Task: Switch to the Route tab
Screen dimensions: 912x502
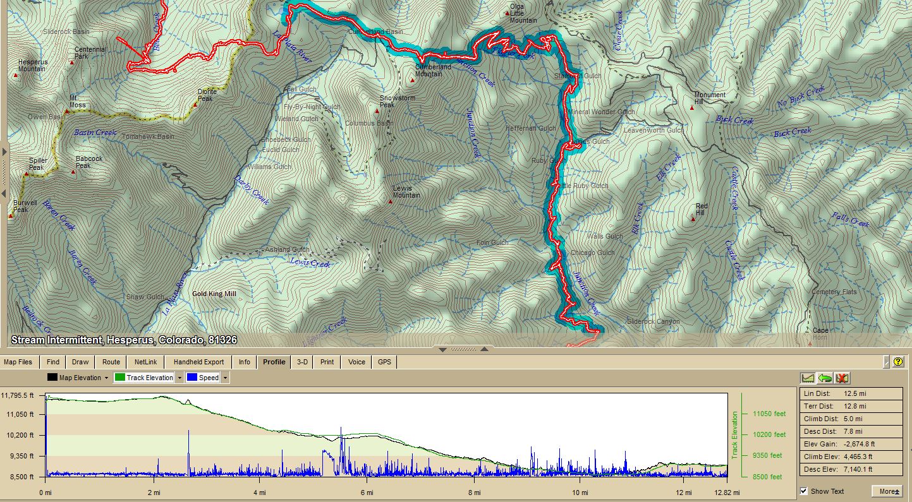Action: (111, 362)
